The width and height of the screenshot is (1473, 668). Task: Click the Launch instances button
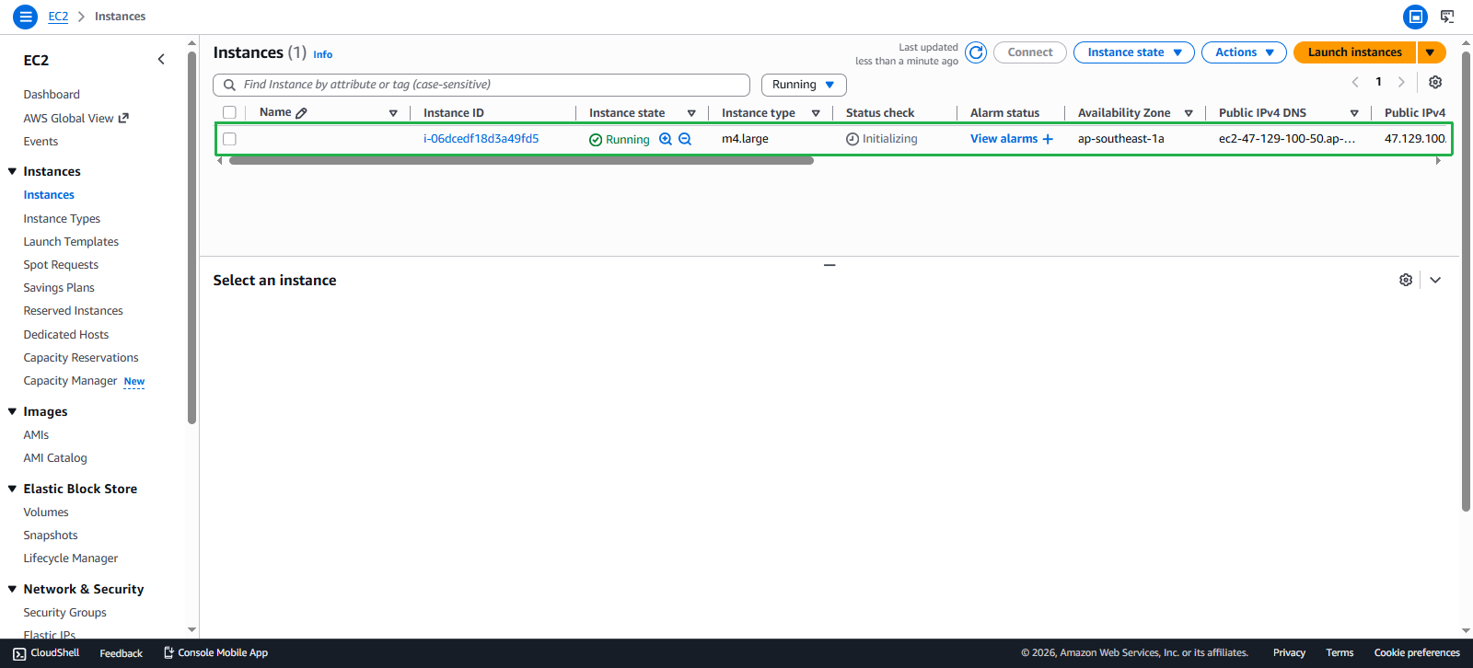click(1354, 52)
